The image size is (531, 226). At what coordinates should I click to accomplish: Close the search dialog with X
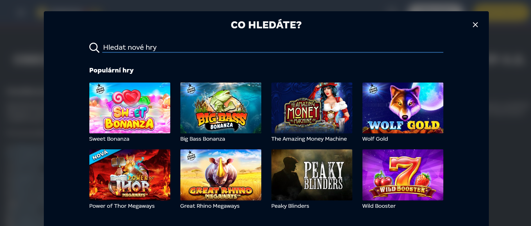(475, 25)
